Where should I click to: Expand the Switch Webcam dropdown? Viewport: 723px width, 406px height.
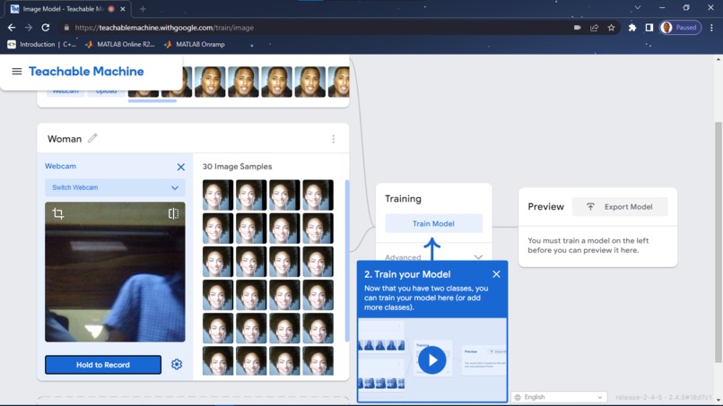point(115,187)
